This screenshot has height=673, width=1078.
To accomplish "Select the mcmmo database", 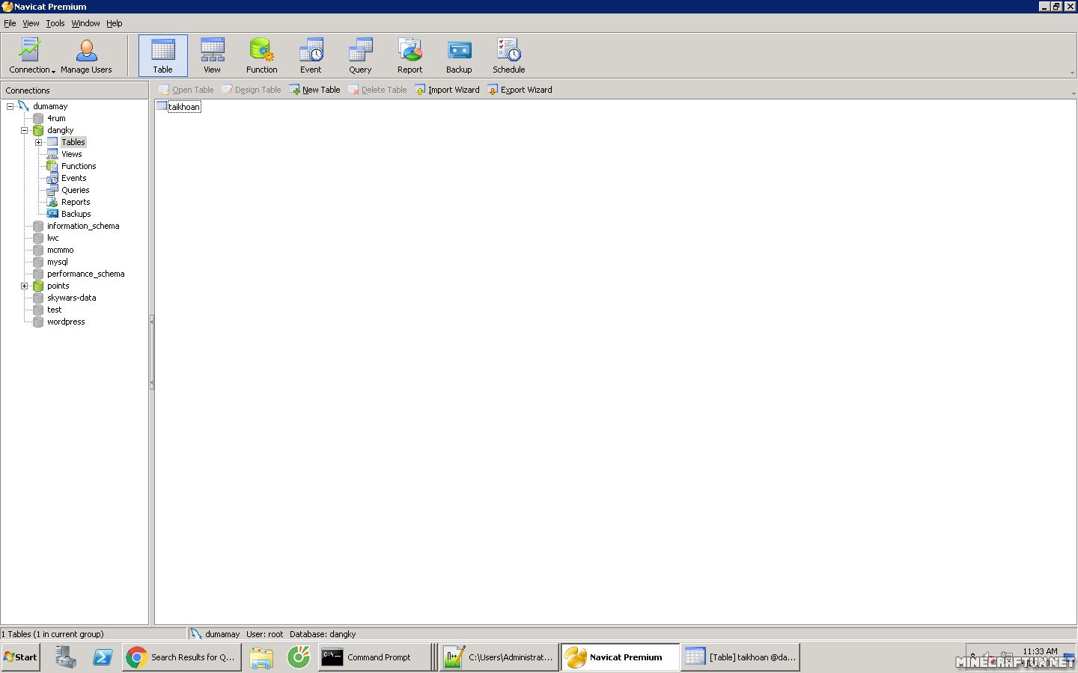I will [x=61, y=250].
